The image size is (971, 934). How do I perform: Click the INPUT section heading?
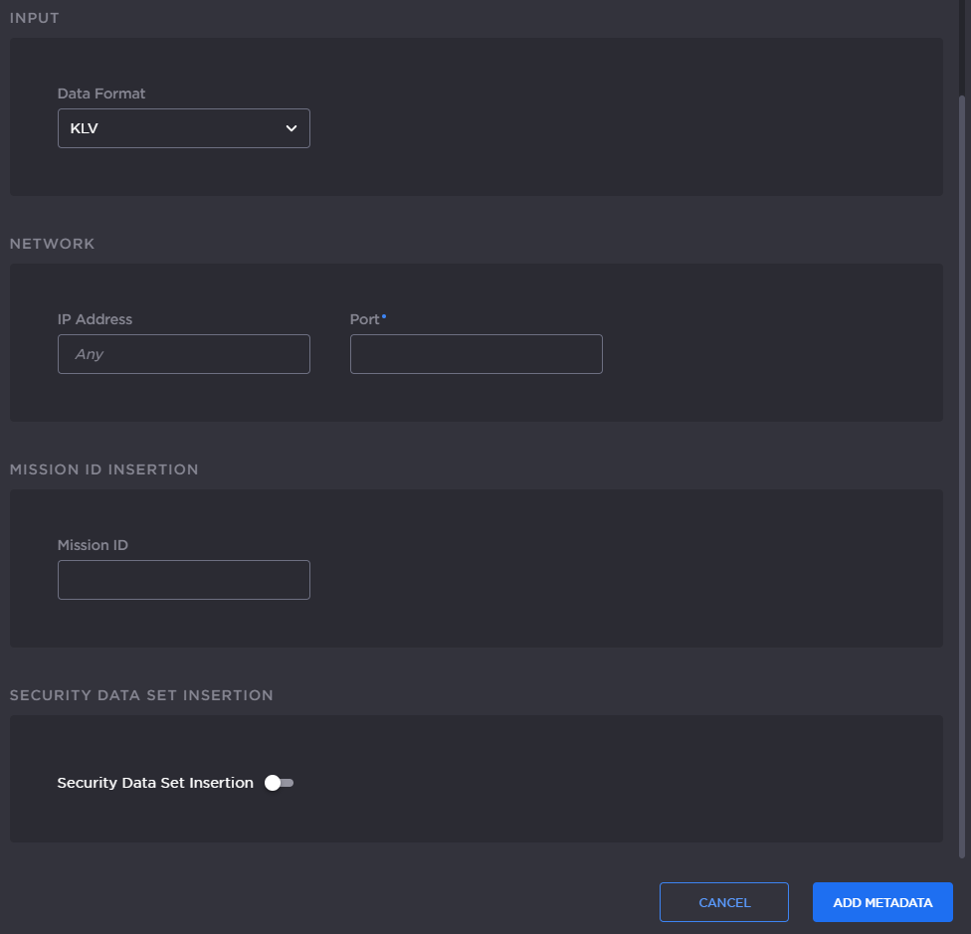click(35, 18)
